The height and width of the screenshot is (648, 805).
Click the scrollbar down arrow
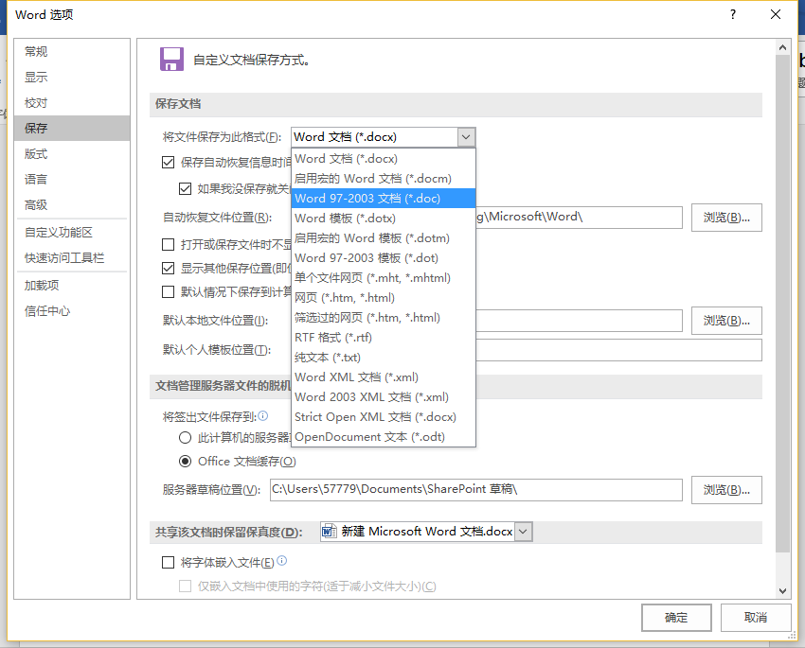tap(782, 590)
